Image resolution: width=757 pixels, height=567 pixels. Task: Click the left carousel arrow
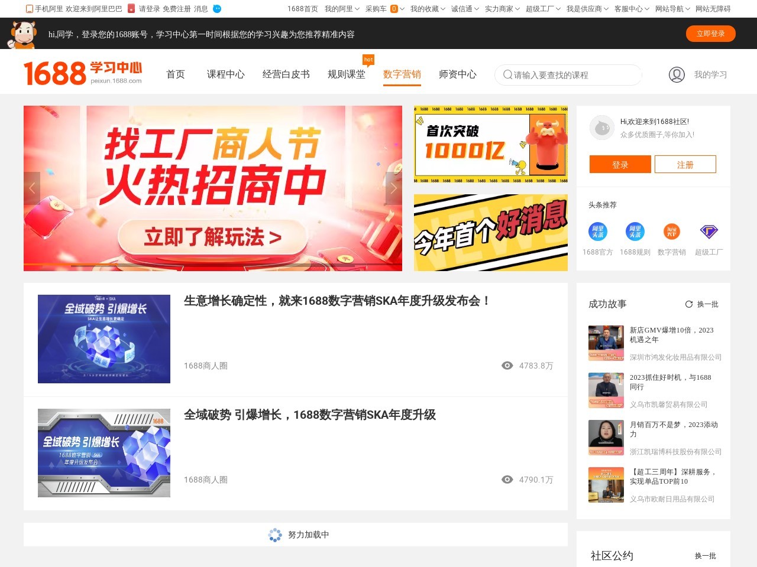point(33,188)
